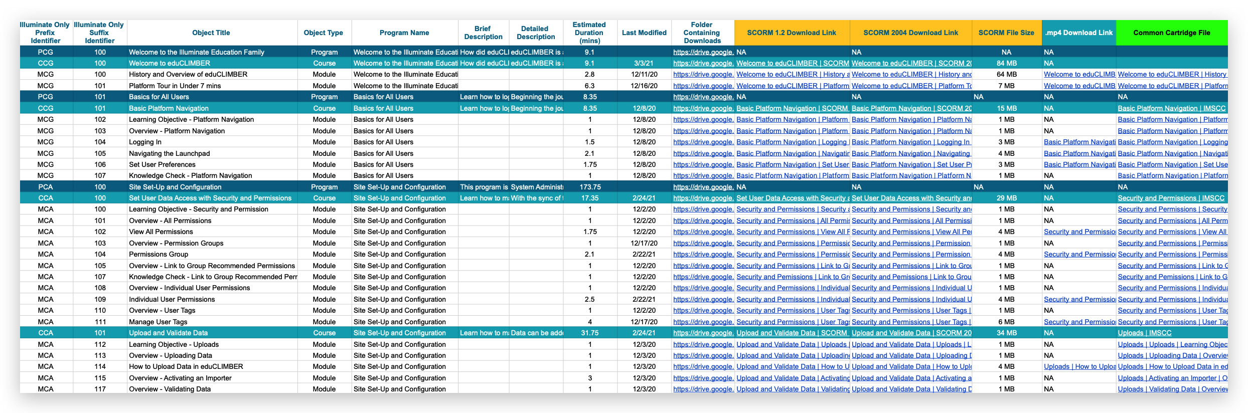Viewport: 1248px width, 413px height.
Task: Select the '12/16/20' last modified date
Action: click(x=644, y=86)
